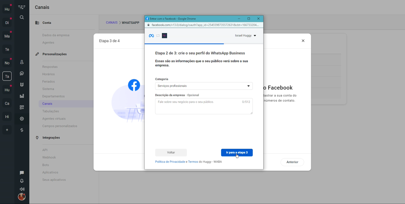Open 'Agentes virtuais' settings item

pos(54,119)
